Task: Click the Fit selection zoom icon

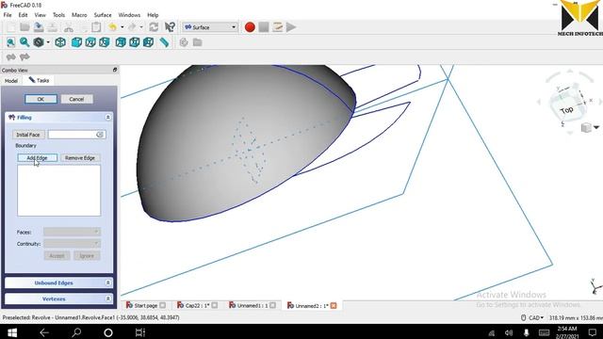Action: point(24,42)
